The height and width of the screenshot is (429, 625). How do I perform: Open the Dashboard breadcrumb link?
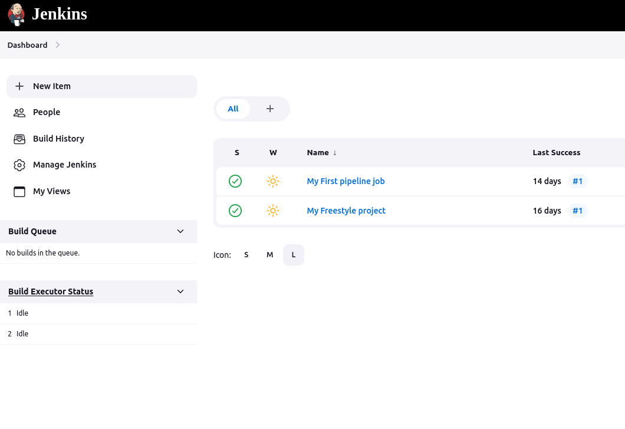(x=27, y=45)
